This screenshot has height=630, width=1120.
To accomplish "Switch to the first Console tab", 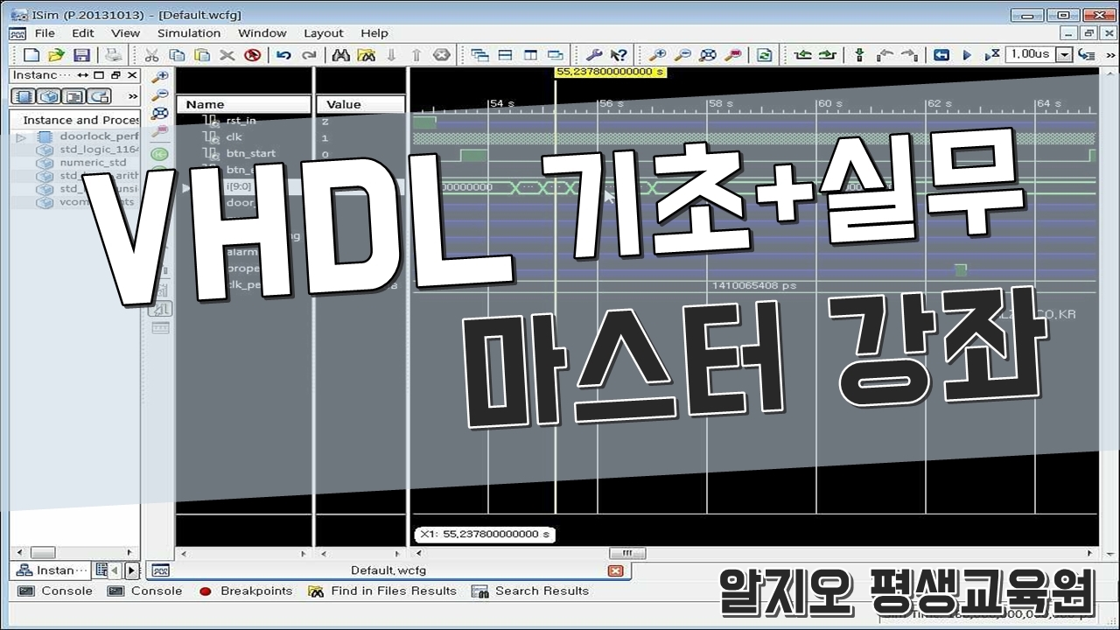I will click(x=55, y=591).
